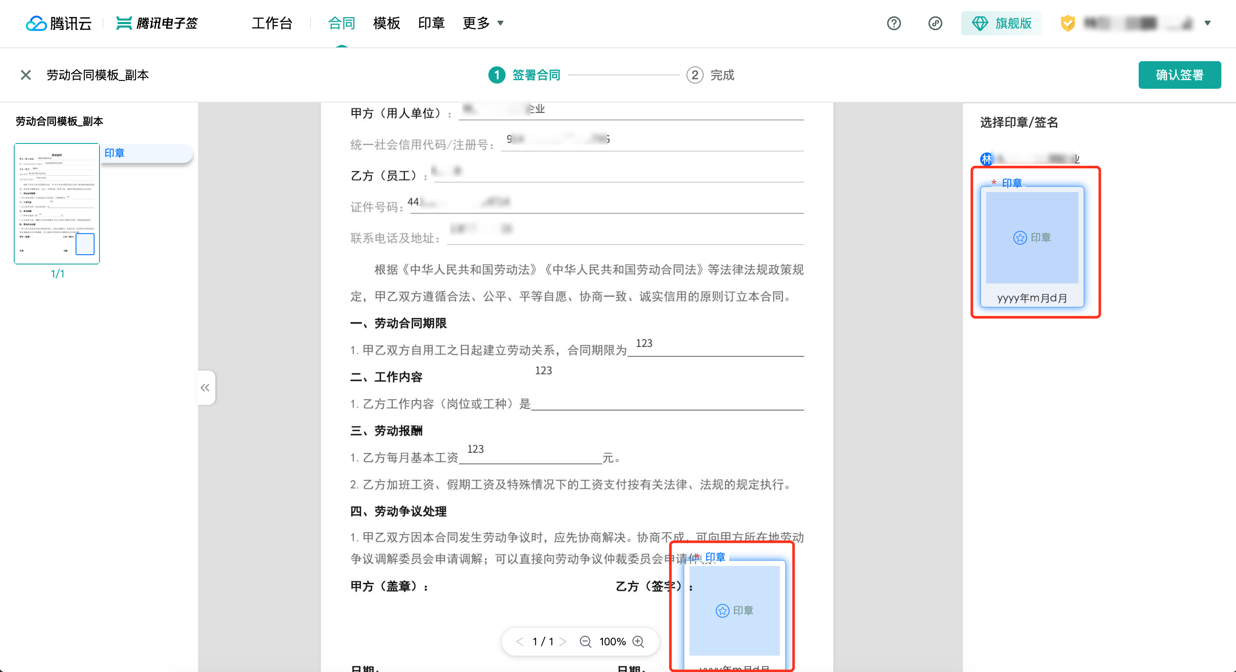1236x672 pixels.
Task: Collapse the left thumbnail panel with the double arrow
Action: pos(205,387)
